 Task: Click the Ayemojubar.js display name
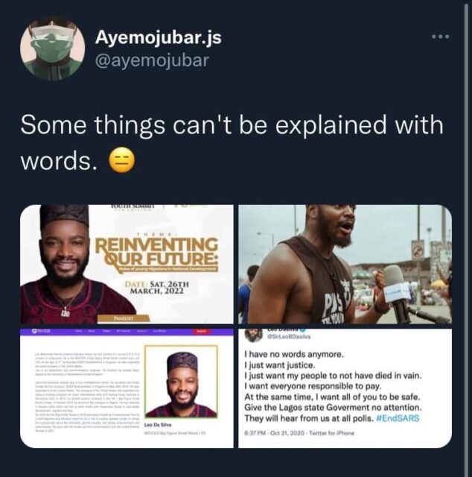159,38
